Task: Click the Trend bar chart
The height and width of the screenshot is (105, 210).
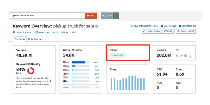Action: 128,83
